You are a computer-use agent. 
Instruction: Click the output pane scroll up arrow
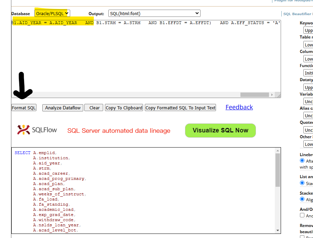click(x=278, y=151)
